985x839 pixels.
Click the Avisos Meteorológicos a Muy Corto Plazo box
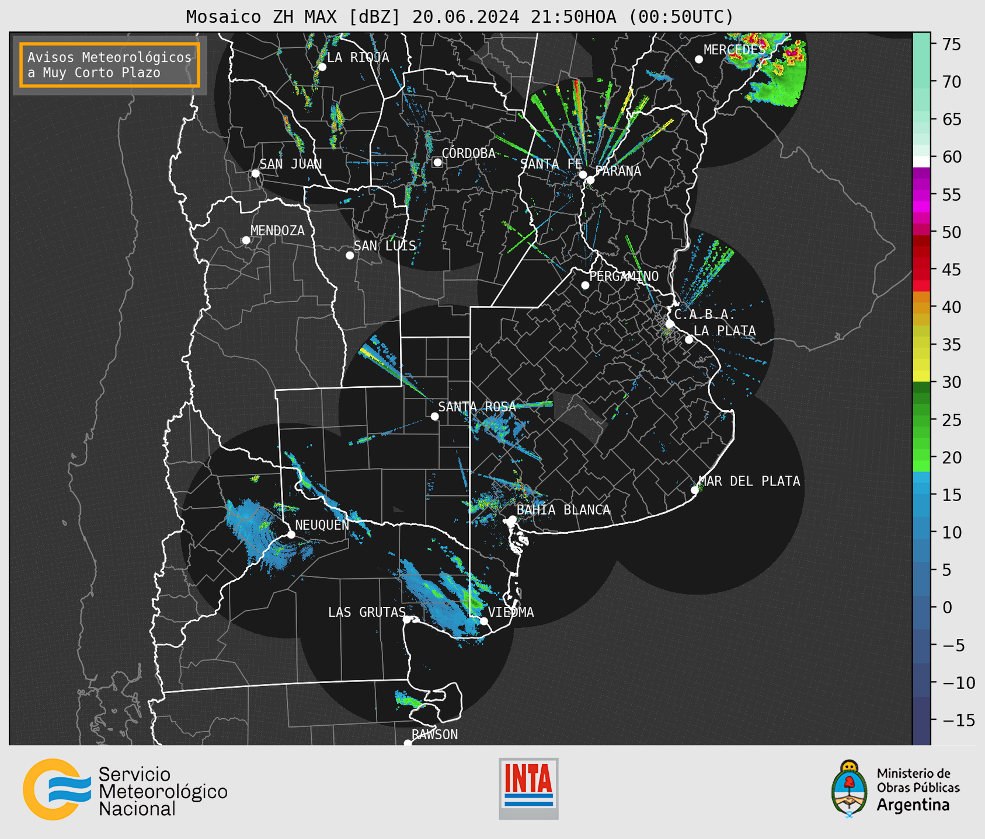pos(110,65)
